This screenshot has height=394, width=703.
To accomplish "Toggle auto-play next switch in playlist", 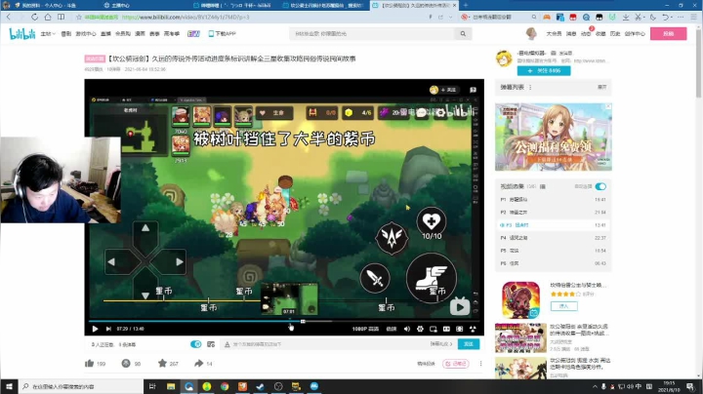I will pyautogui.click(x=600, y=186).
